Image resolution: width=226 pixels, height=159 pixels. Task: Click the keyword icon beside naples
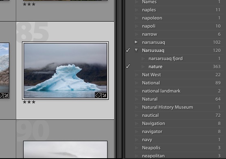point(136,10)
